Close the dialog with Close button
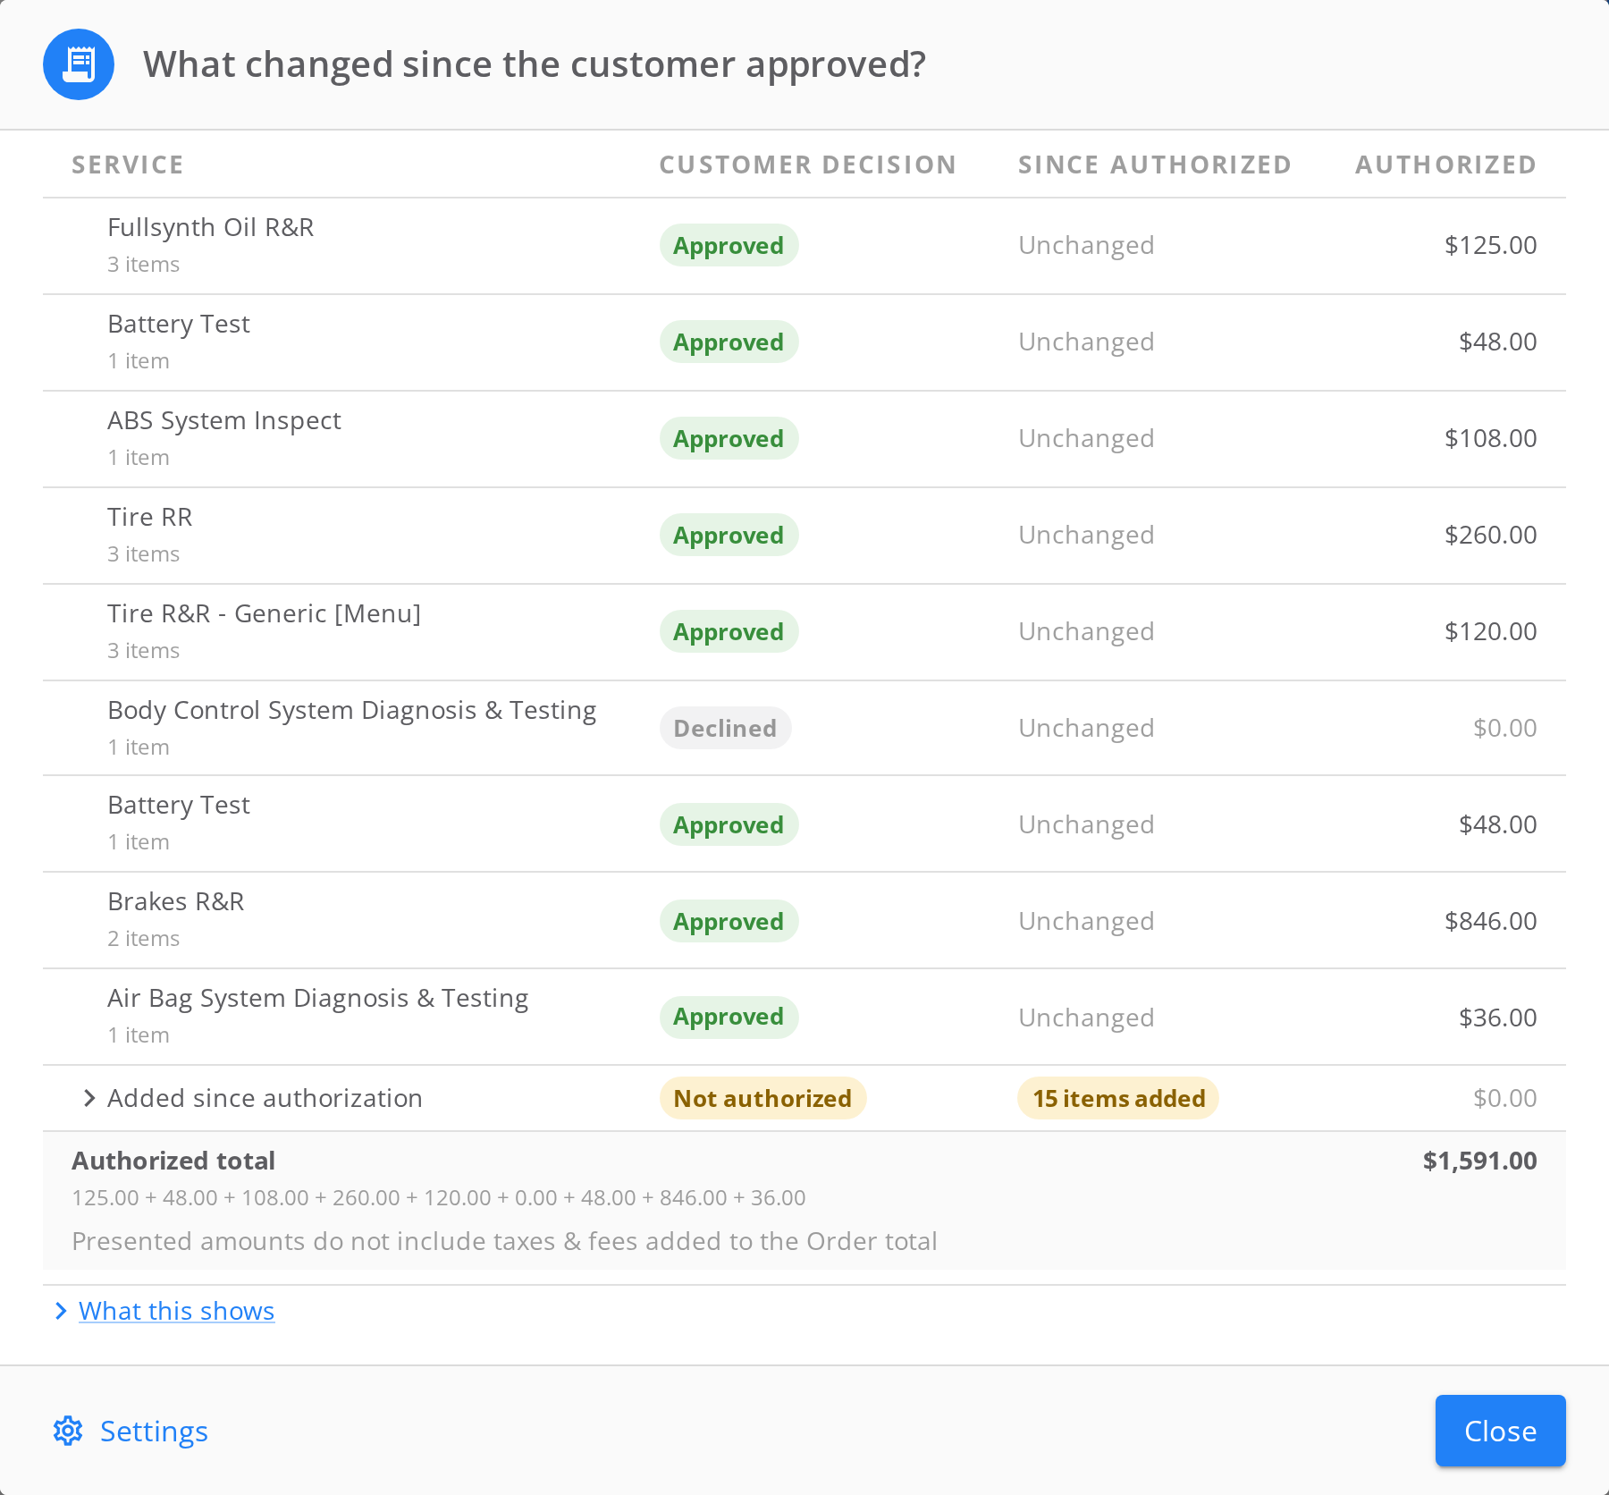This screenshot has height=1495, width=1609. pyautogui.click(x=1500, y=1431)
